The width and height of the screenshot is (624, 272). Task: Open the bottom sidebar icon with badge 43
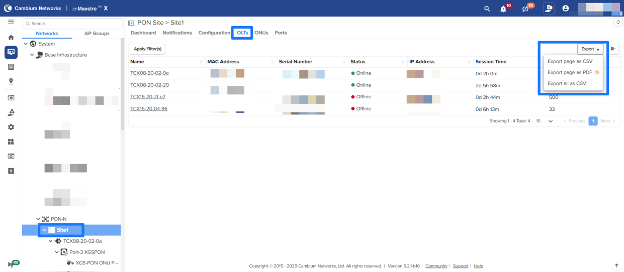(x=13, y=264)
